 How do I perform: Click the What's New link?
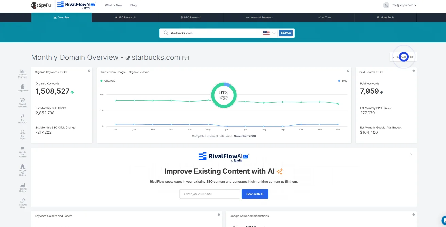[x=114, y=5]
